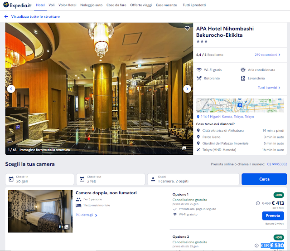Click the airplane icon for Tokyo Haneda

coord(198,150)
